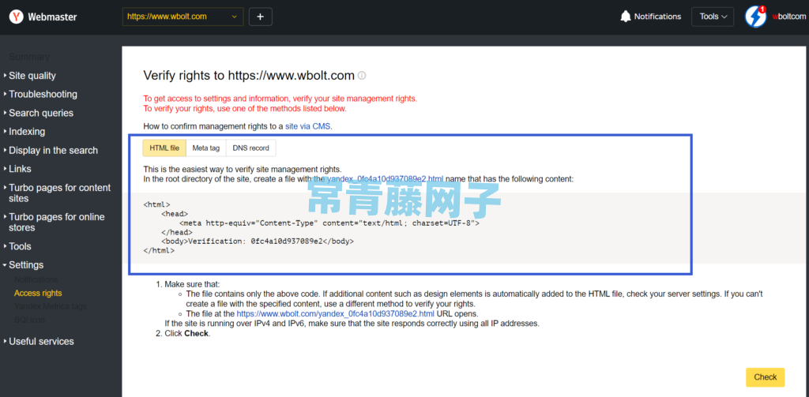This screenshot has height=397, width=809.
Task: Open the 'site via CMS' link
Action: (x=308, y=125)
